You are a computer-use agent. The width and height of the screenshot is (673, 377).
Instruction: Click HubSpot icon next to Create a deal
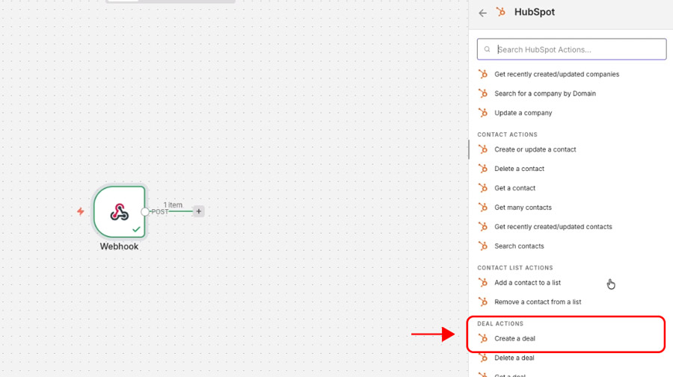click(x=483, y=339)
